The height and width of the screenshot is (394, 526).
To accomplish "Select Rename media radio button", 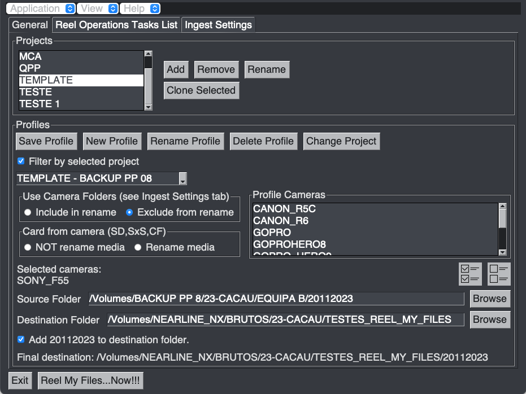I will coord(138,247).
